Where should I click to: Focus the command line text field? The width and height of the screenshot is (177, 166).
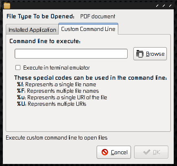pyautogui.click(x=71, y=54)
